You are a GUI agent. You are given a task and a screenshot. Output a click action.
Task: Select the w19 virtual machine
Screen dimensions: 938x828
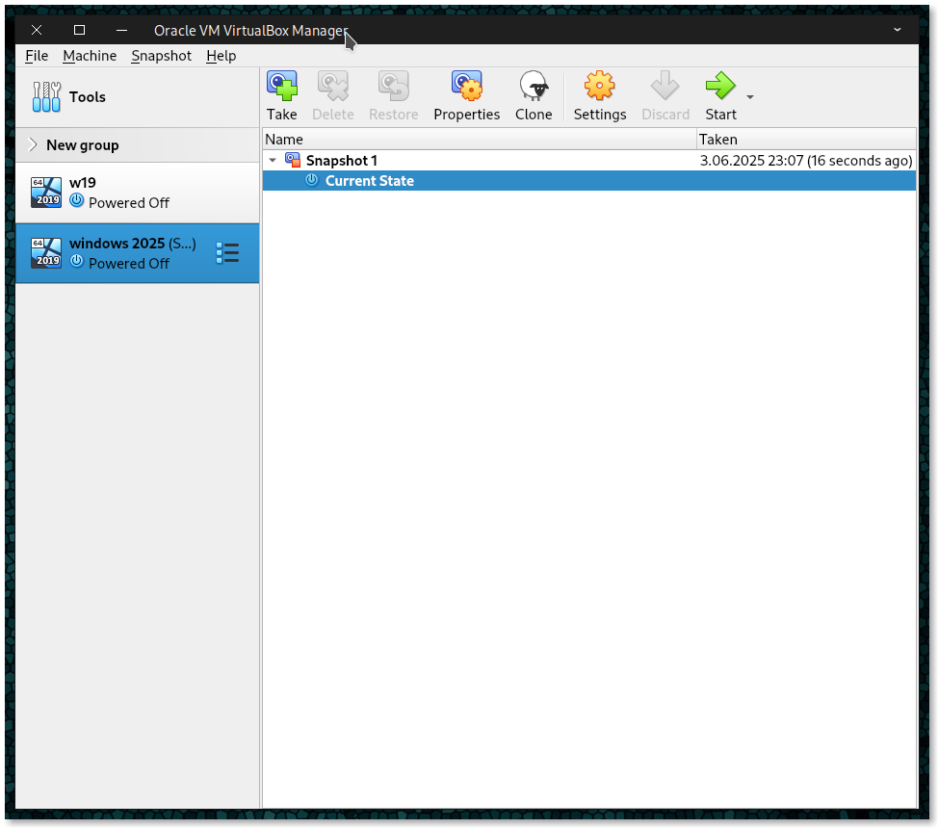(x=137, y=193)
